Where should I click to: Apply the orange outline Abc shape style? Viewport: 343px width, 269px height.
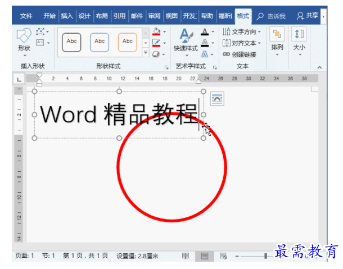128,42
